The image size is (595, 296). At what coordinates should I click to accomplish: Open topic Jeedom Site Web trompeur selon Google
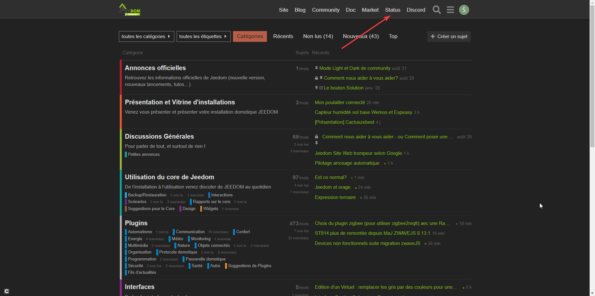point(358,153)
